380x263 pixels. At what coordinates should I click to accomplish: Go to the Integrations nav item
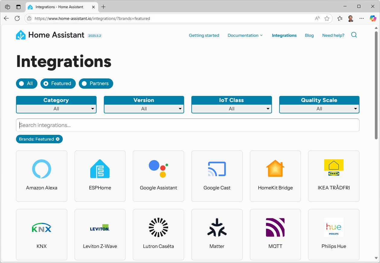click(x=284, y=35)
